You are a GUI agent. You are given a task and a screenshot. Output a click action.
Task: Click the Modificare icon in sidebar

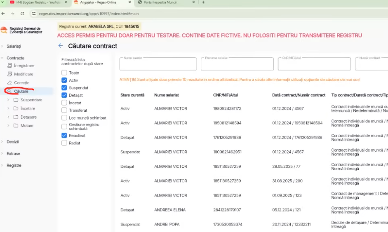[10, 74]
